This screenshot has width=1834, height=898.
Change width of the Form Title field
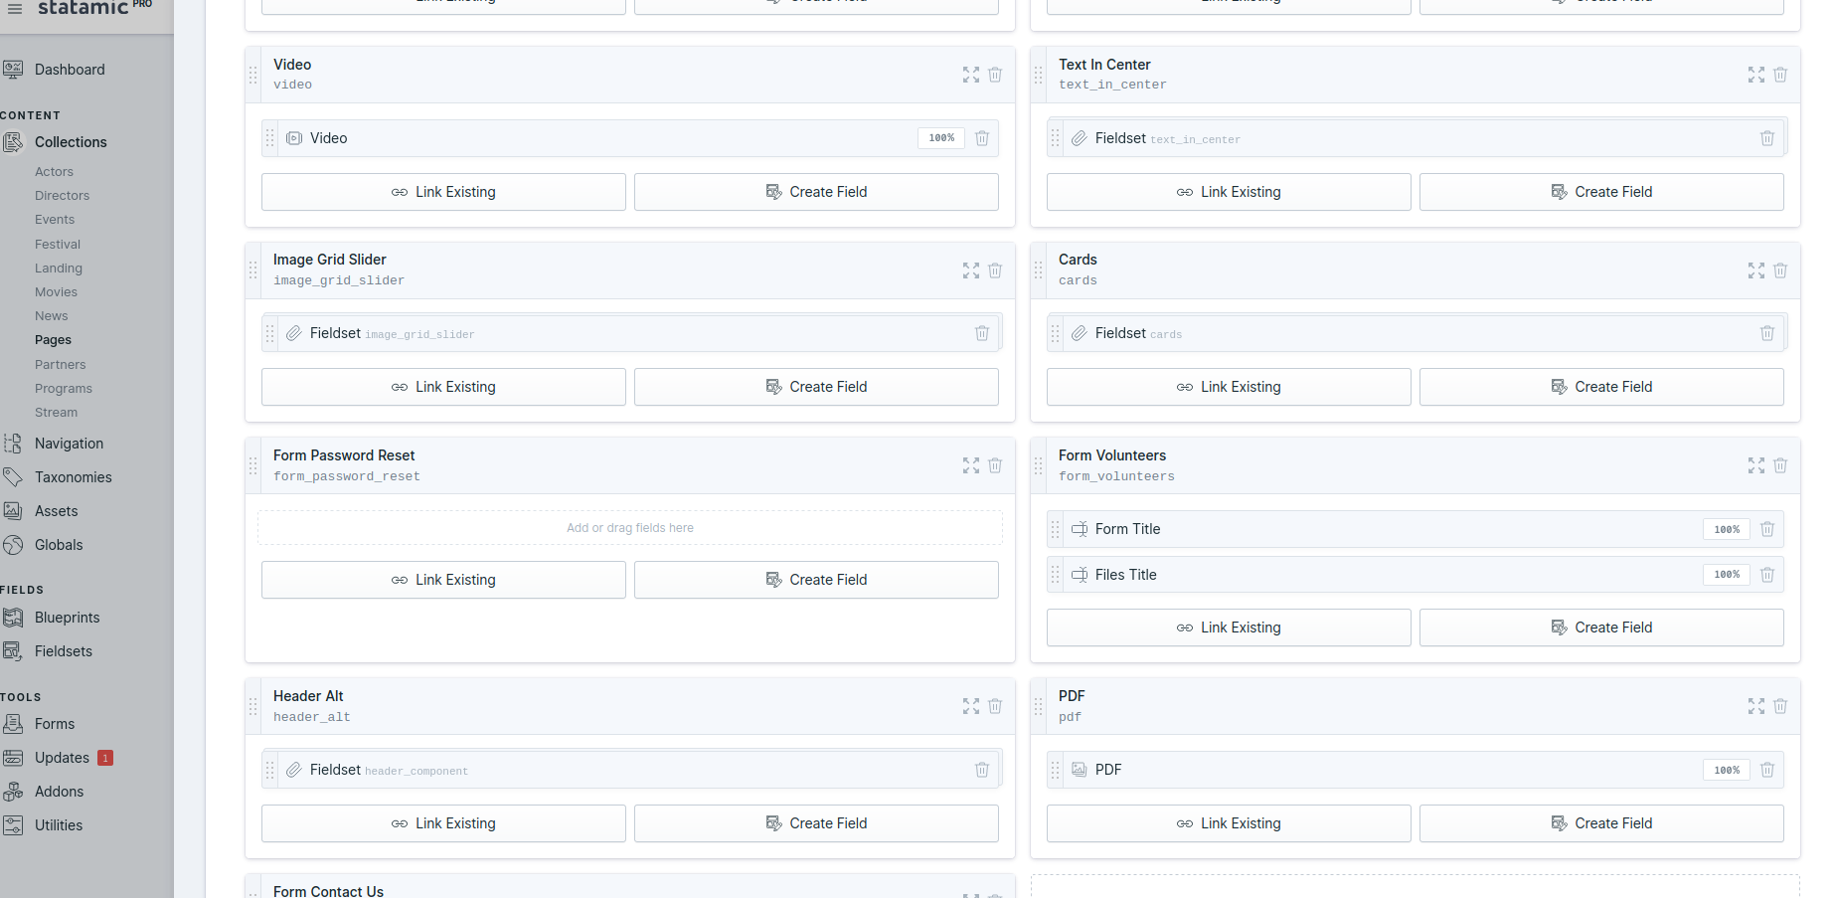click(1727, 529)
